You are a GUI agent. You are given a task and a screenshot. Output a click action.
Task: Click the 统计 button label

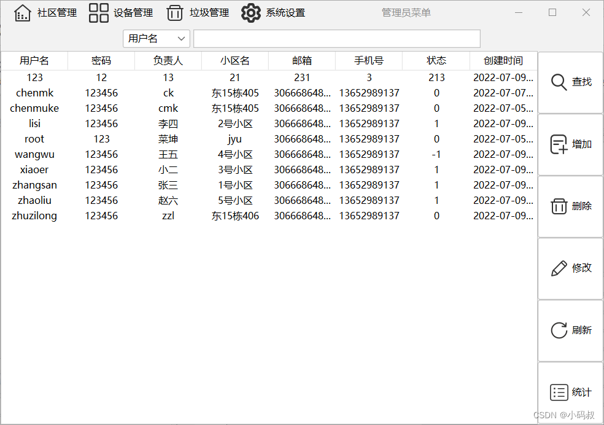click(582, 392)
